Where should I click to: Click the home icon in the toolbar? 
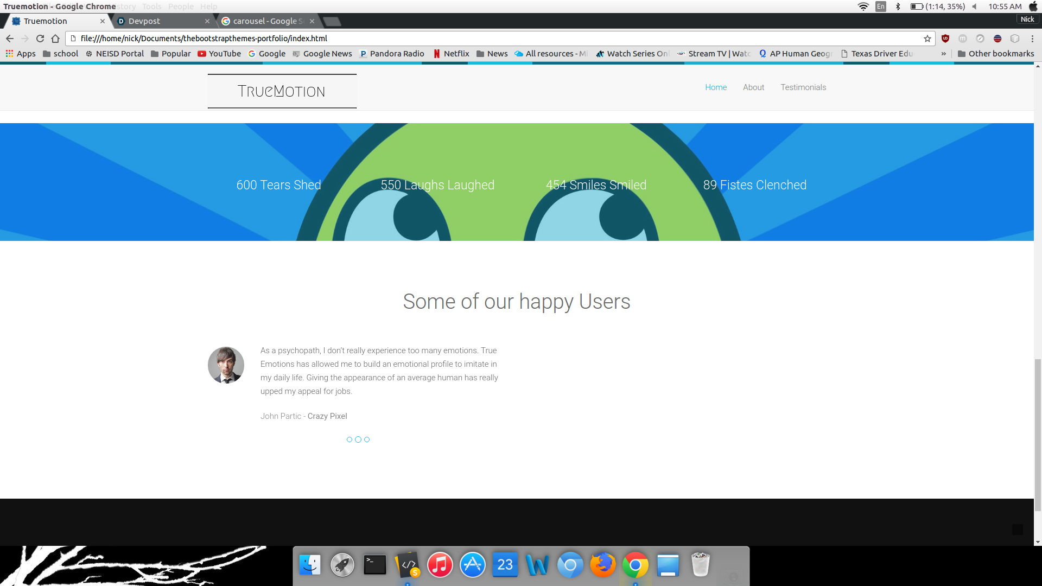coord(55,39)
